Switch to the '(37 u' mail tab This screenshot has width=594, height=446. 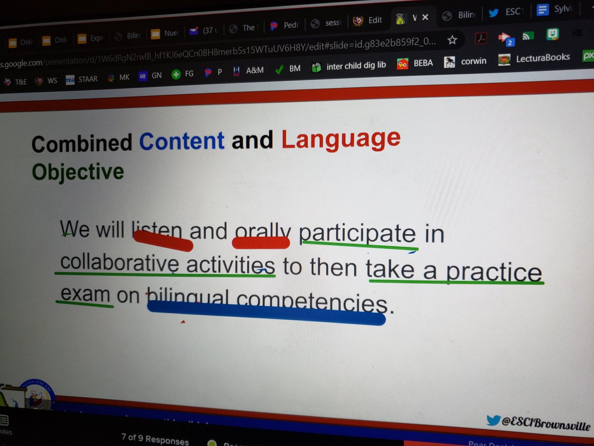(203, 31)
